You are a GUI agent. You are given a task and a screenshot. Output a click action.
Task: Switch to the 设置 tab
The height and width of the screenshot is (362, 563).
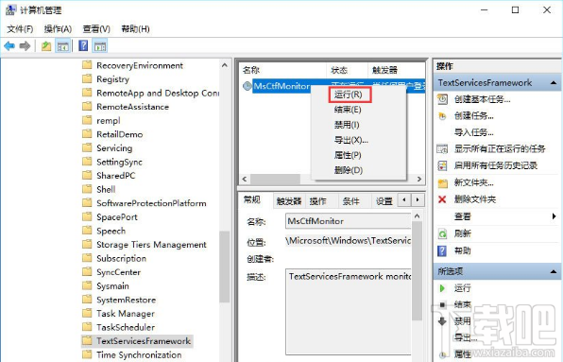(x=384, y=201)
